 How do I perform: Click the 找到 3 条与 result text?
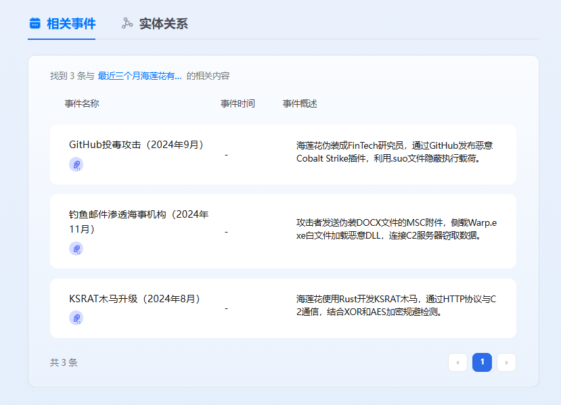point(72,76)
